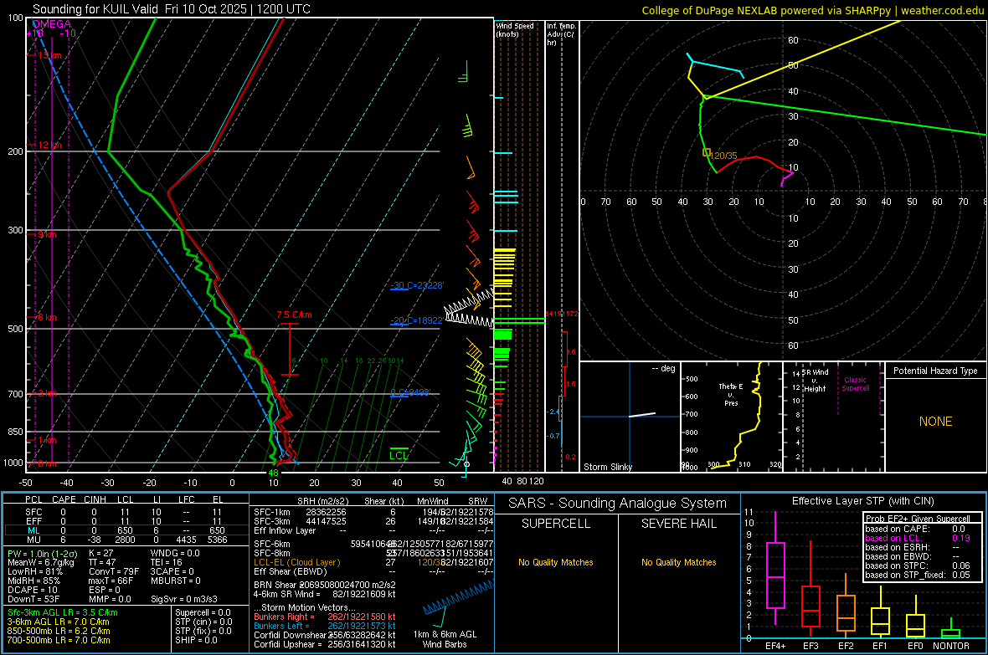Click the '0 C=9498' freezing level label
Screen dimensions: 988x655
point(410,392)
